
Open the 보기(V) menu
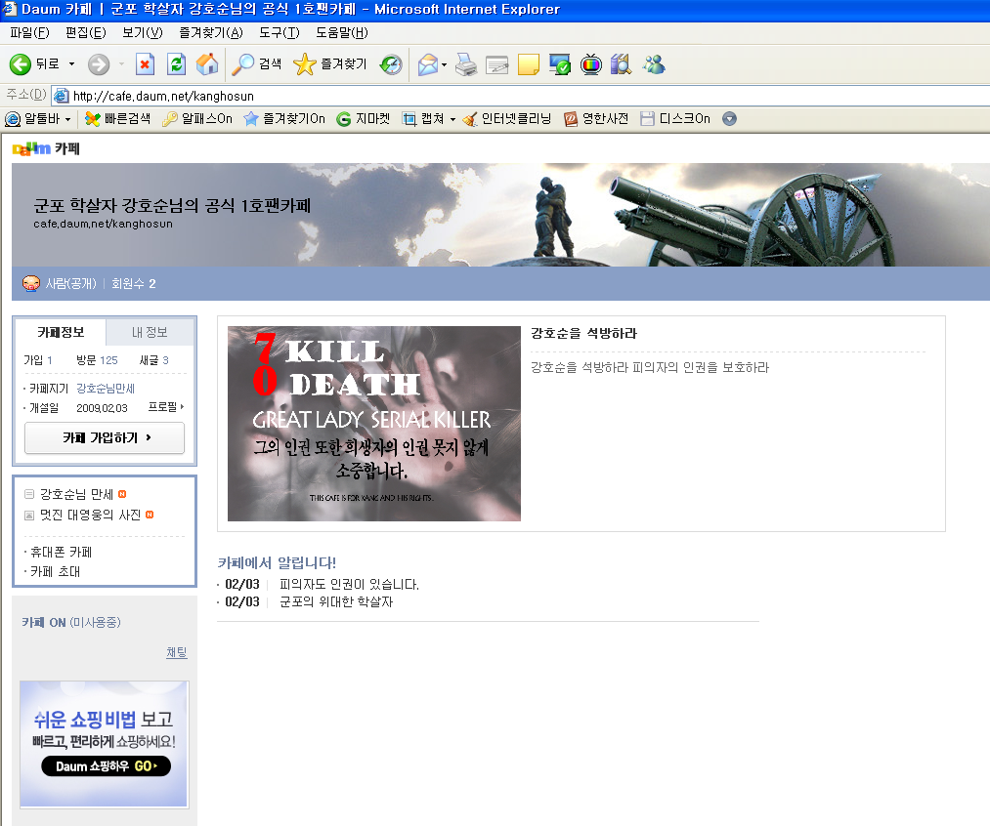(x=142, y=32)
